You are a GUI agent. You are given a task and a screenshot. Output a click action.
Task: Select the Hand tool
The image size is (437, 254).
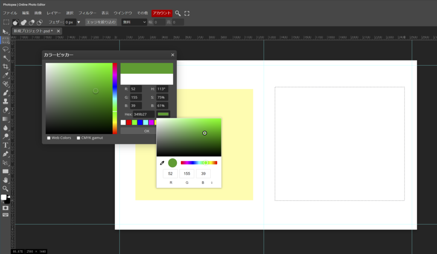6,180
